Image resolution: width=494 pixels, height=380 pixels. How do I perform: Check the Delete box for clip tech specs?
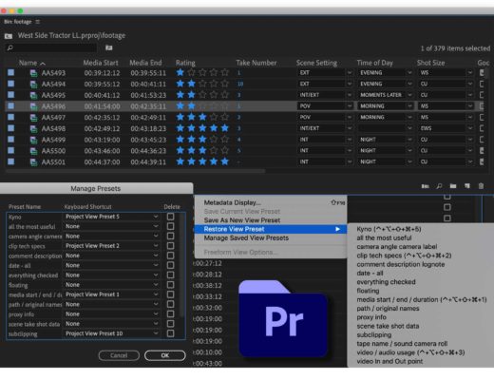(170, 246)
